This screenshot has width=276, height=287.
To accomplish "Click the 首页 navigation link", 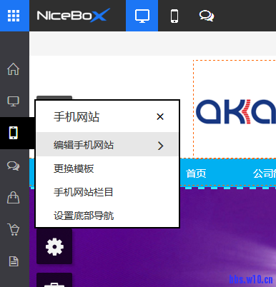I will click(196, 173).
